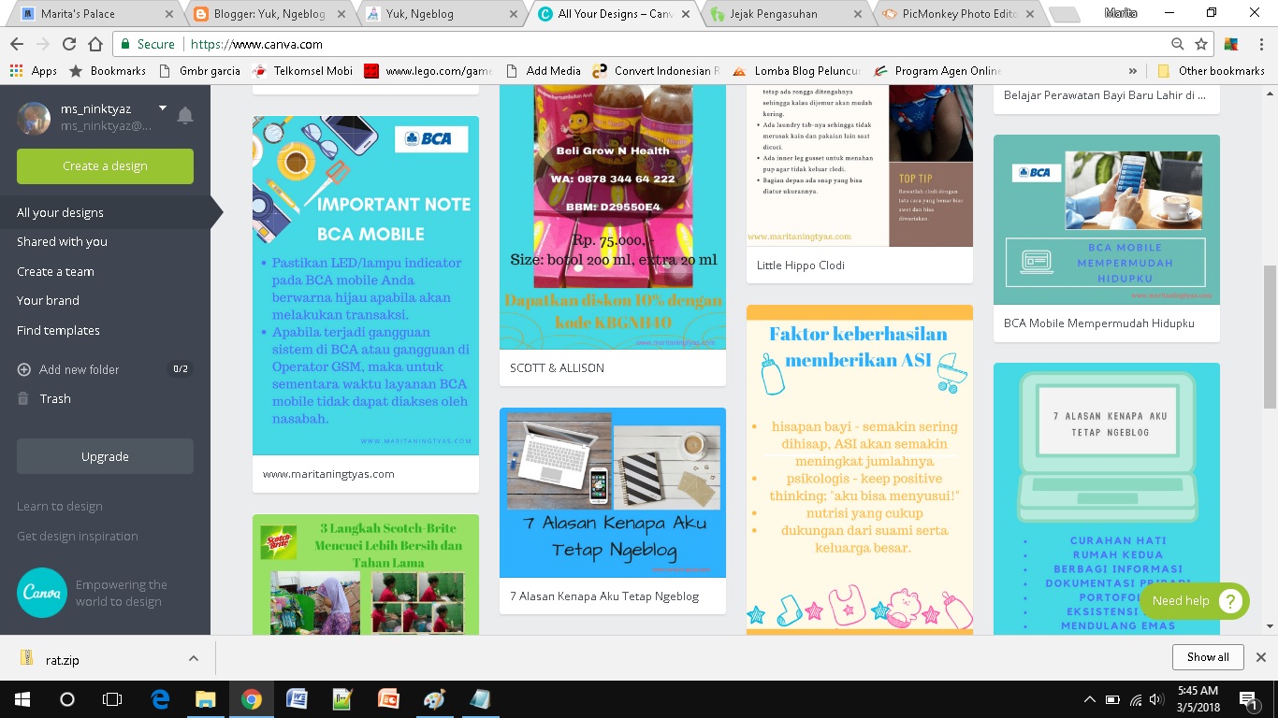
Task: Expand bookmarks overflow chevron
Action: click(x=1133, y=71)
